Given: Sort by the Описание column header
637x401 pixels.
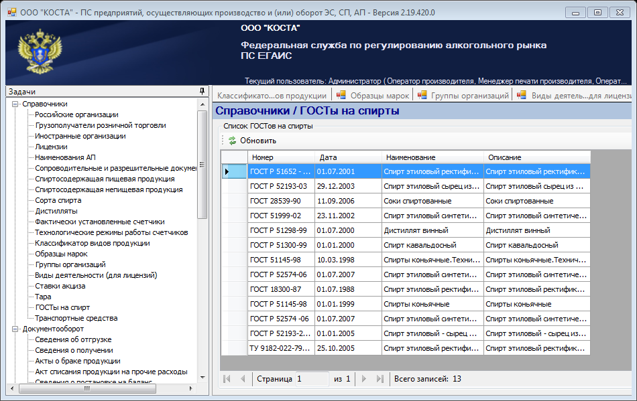Looking at the screenshot, I should pos(537,157).
